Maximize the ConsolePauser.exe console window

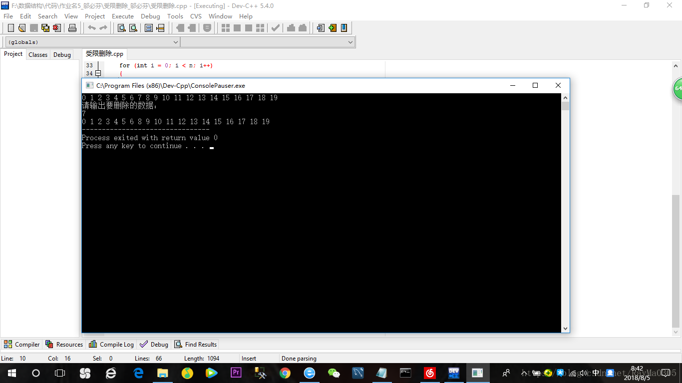[x=535, y=85]
